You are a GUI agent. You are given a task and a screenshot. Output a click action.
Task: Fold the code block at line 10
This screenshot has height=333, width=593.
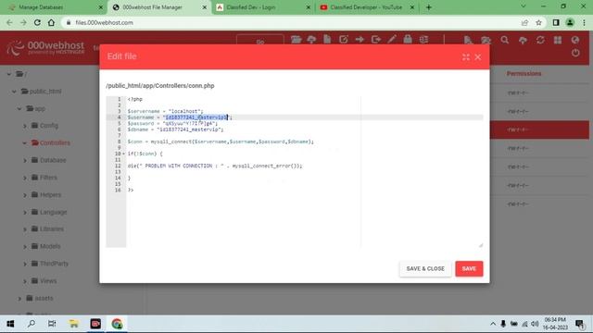tap(123, 154)
